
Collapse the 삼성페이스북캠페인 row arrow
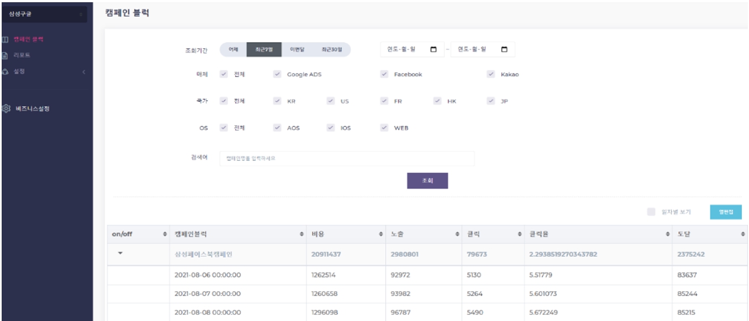(x=120, y=253)
